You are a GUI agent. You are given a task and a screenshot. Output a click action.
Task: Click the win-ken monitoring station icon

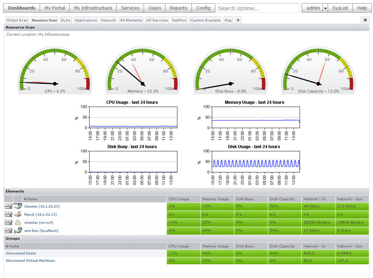[x=18, y=230]
